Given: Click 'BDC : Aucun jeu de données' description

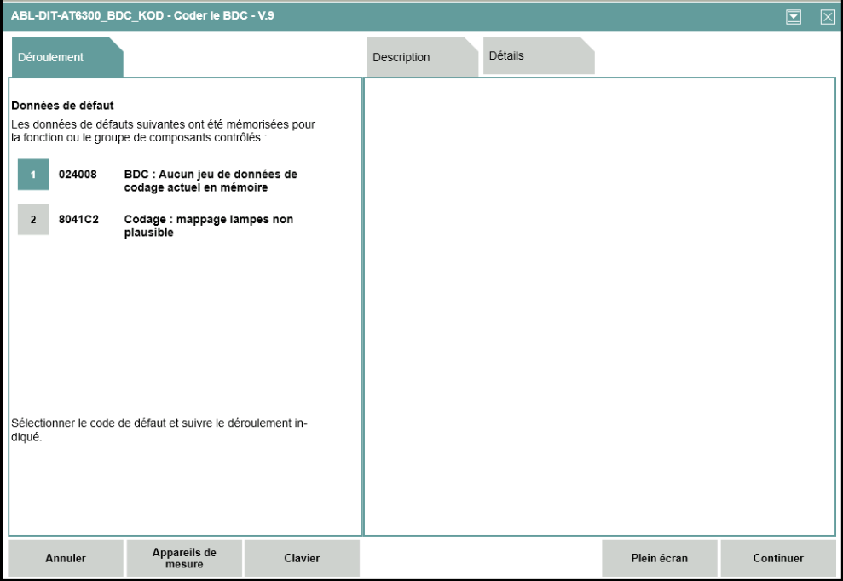Looking at the screenshot, I should (211, 181).
